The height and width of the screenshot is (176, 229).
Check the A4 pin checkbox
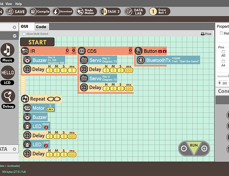[x=223, y=61]
